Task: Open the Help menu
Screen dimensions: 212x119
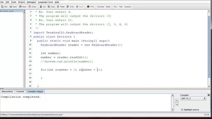Action: pos(57,2)
